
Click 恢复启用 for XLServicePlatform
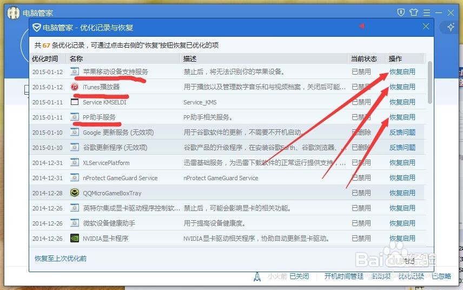point(402,163)
